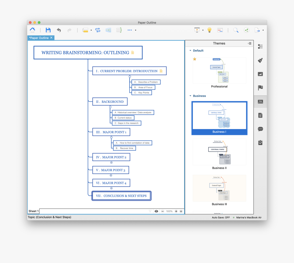Open the Search icon in the toolbar
Viewport: 294px width, 263px height.
[x=236, y=30]
